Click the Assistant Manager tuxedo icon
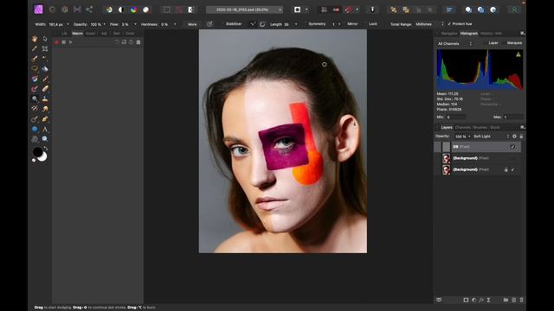Image resolution: width=554 pixels, height=311 pixels. [x=372, y=10]
